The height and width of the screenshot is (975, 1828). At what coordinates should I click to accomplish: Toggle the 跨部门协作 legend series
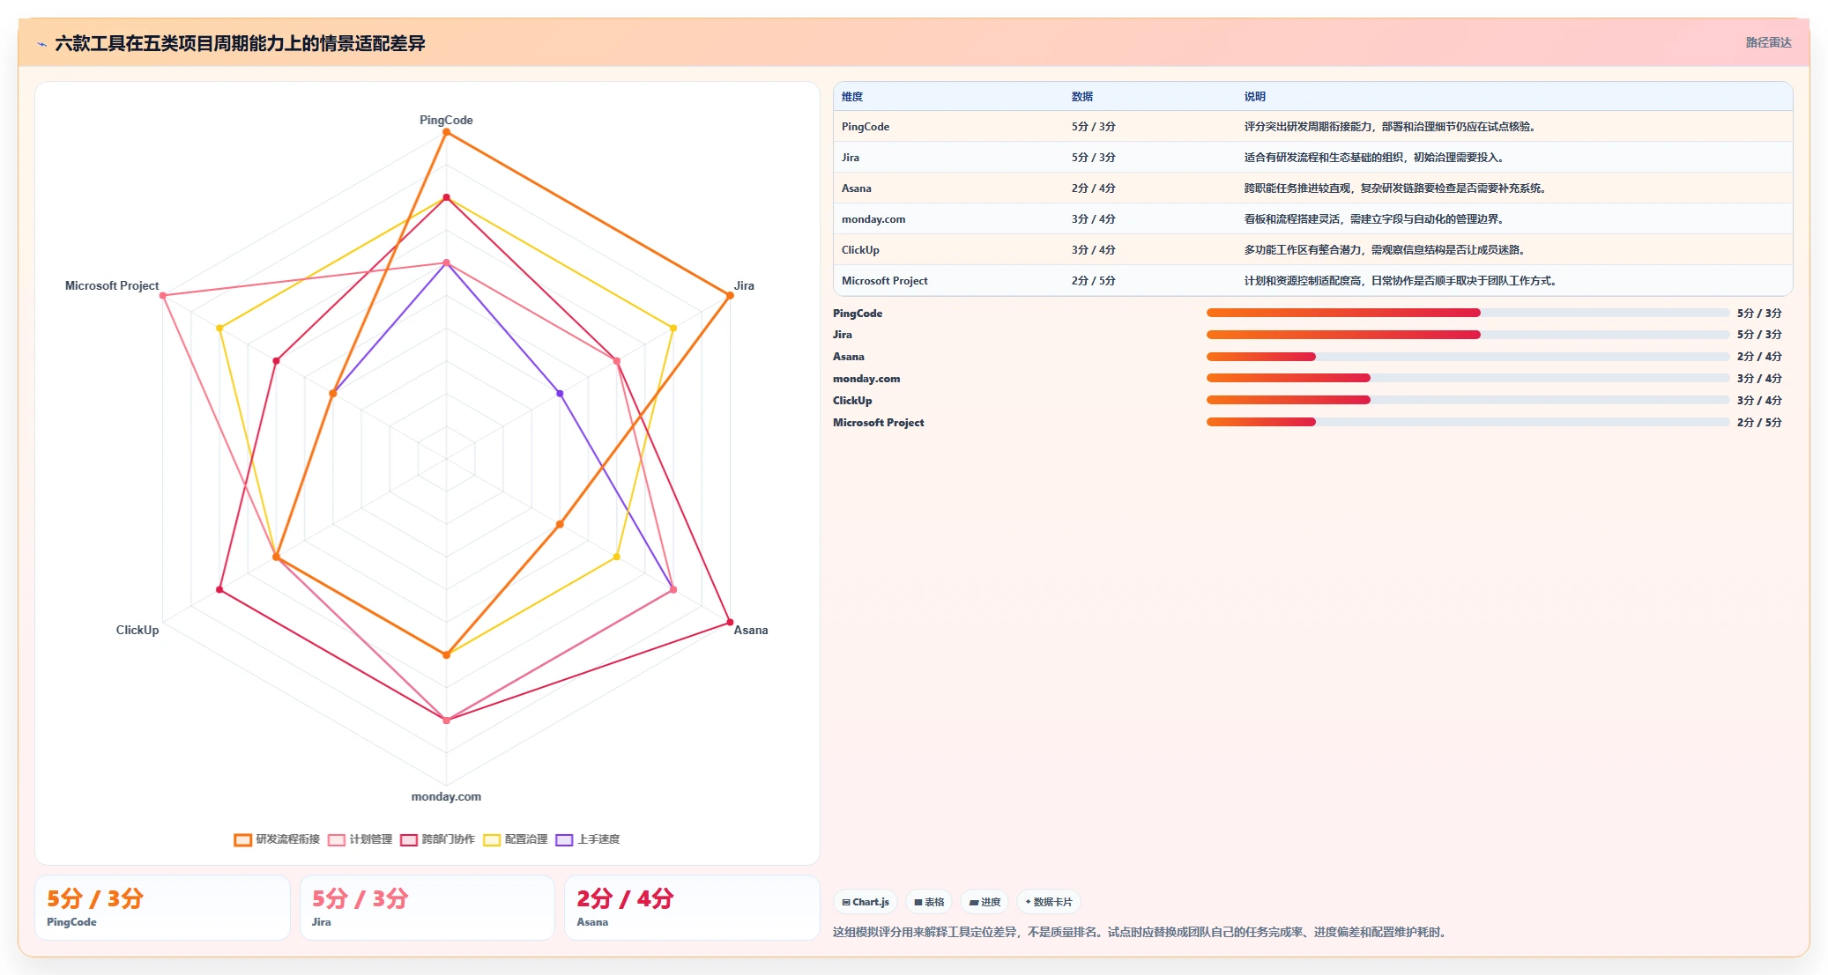point(437,839)
